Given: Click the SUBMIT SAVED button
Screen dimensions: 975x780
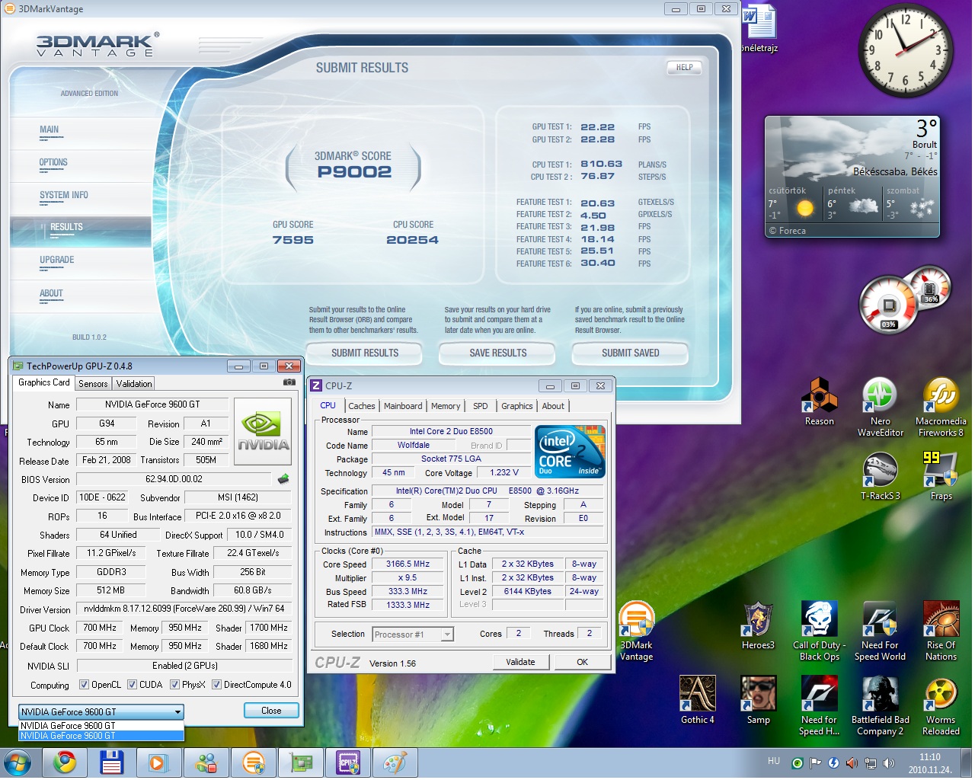Looking at the screenshot, I should (631, 353).
